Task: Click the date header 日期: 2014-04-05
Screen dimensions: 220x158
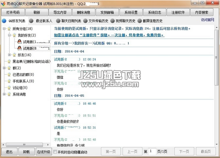Action: pos(69,96)
